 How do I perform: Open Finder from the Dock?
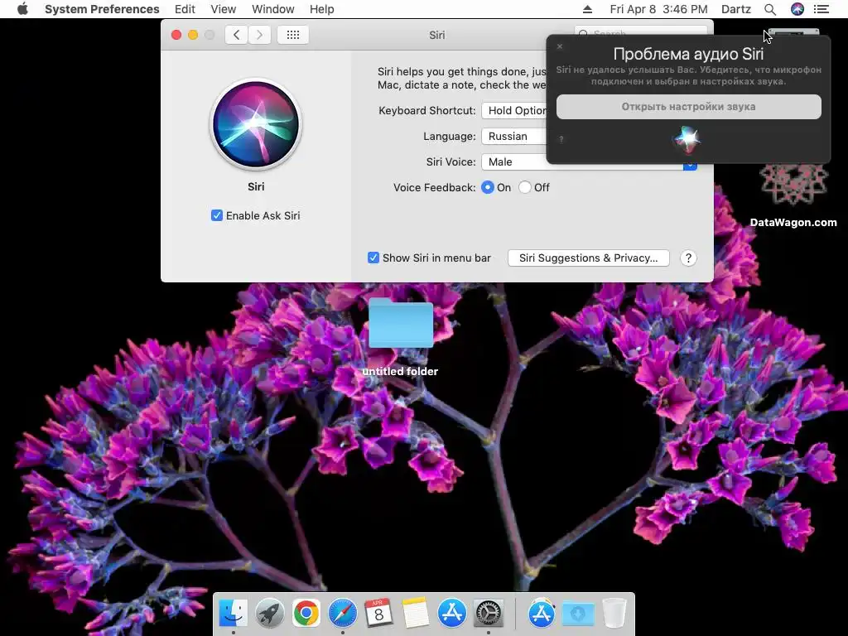coord(233,613)
